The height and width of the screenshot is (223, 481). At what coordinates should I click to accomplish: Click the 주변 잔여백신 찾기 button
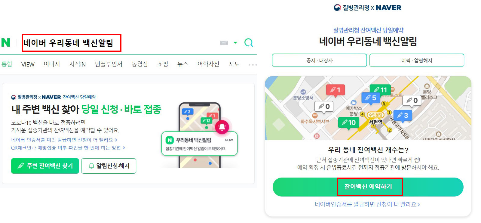(x=45, y=166)
